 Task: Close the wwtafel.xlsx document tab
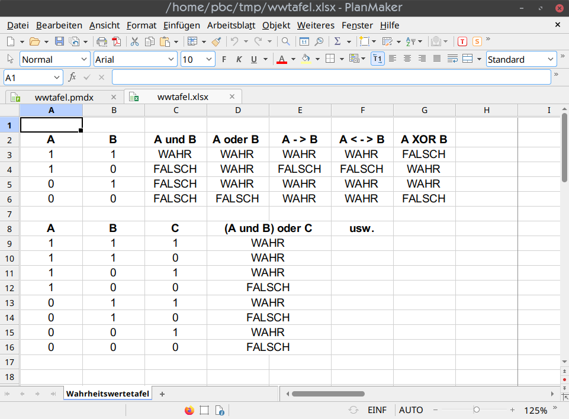(232, 96)
